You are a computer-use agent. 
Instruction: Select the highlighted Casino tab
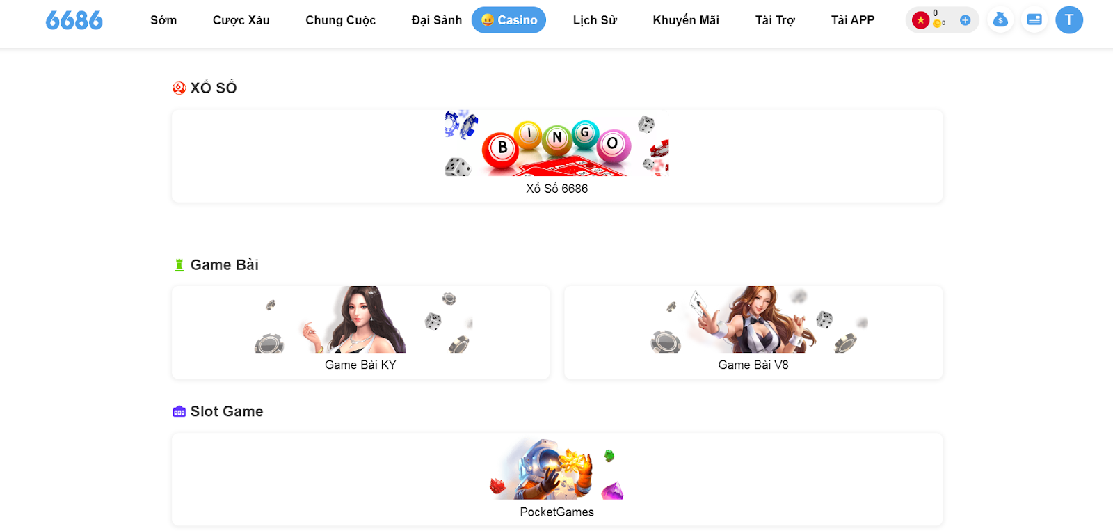(509, 20)
